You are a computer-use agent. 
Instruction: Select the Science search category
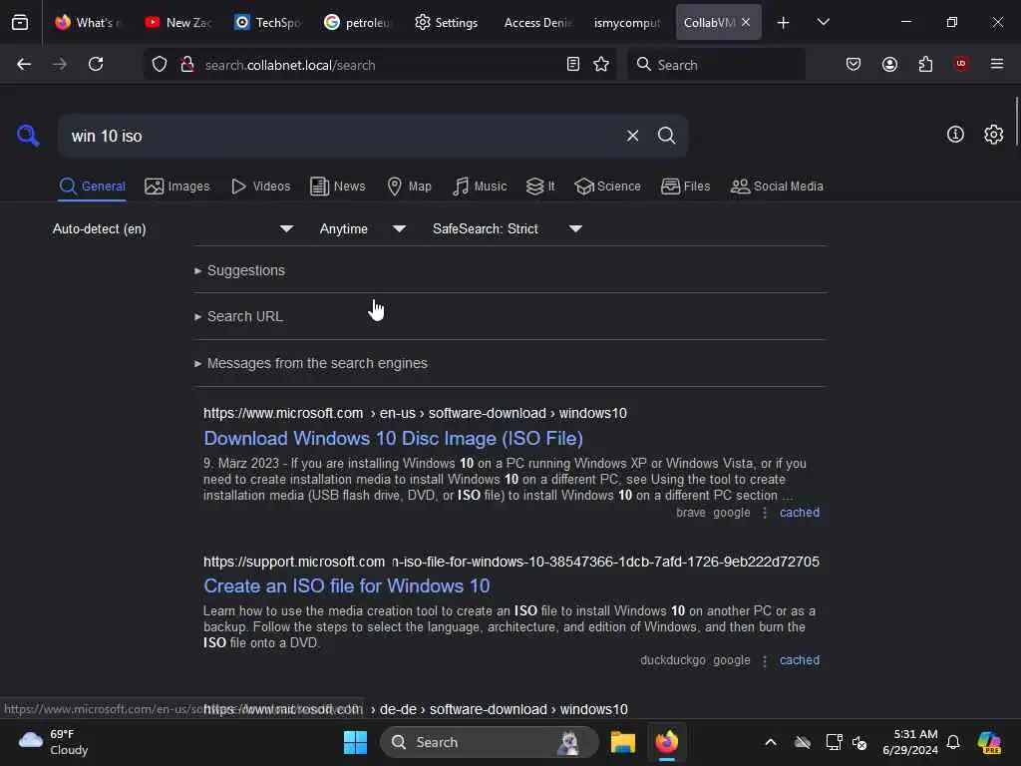tap(607, 187)
